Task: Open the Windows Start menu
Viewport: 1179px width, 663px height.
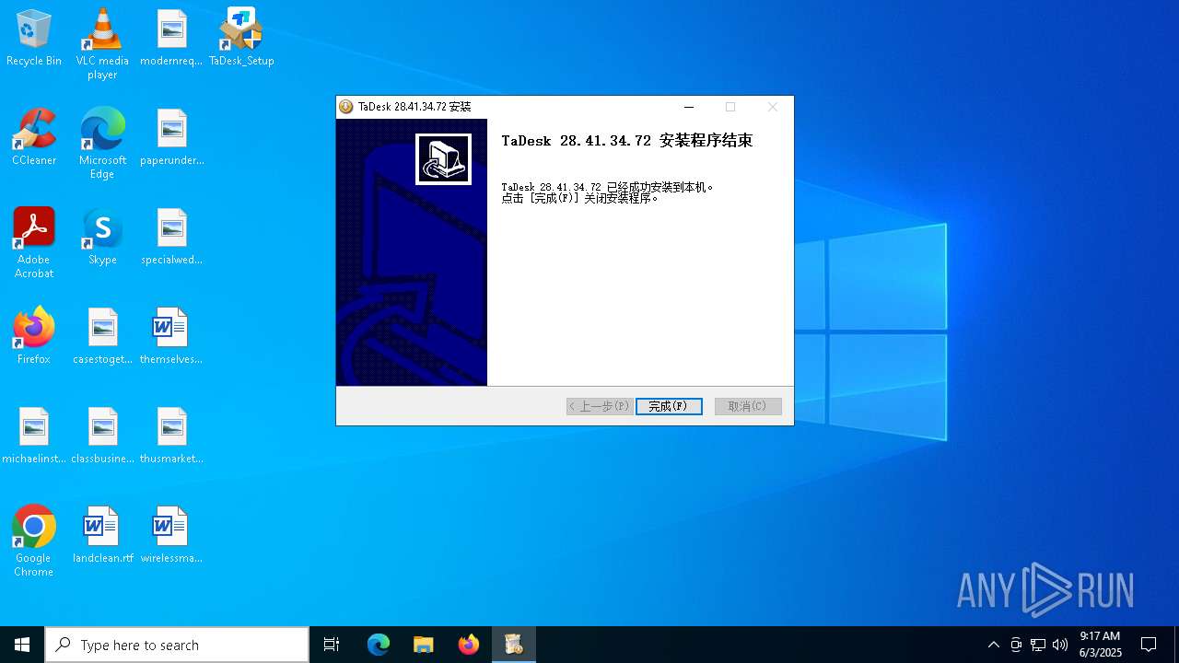Action: (x=22, y=645)
